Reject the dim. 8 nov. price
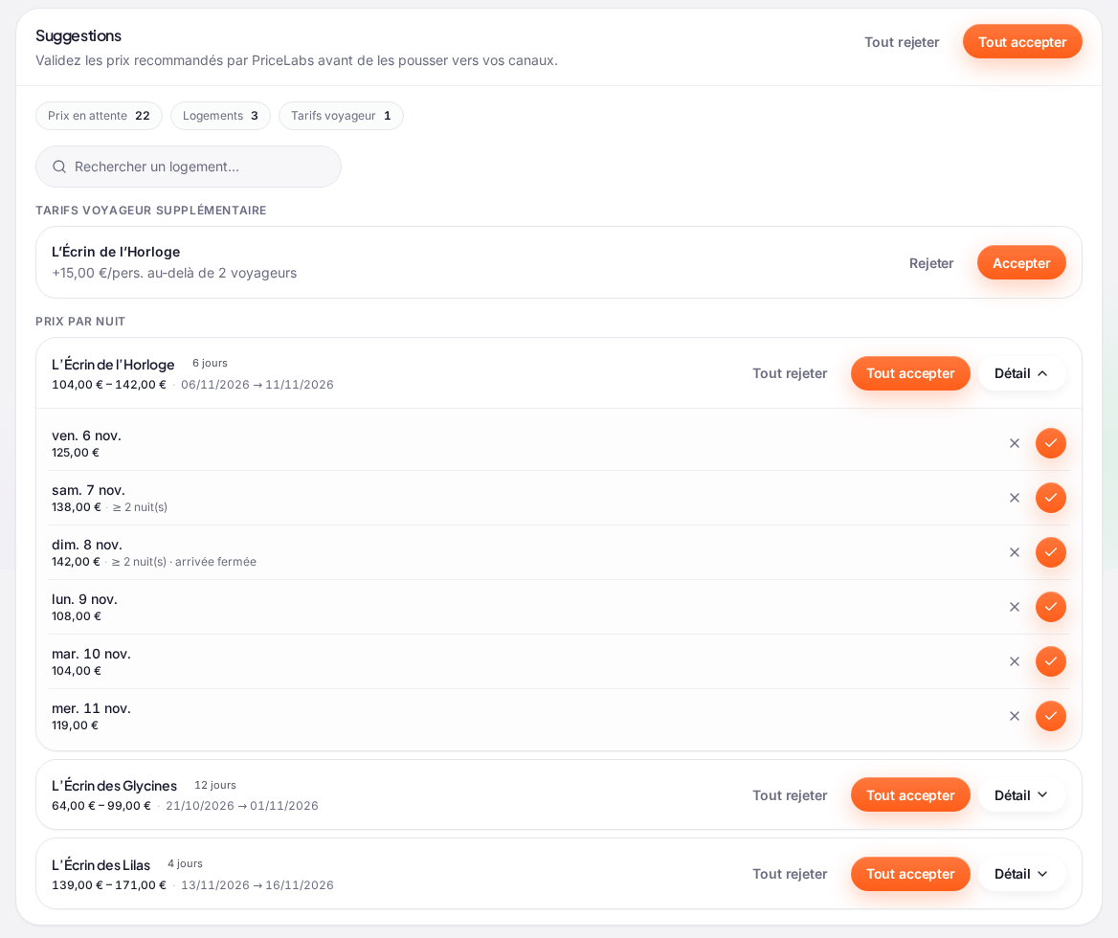The width and height of the screenshot is (1118, 938). [x=1015, y=552]
